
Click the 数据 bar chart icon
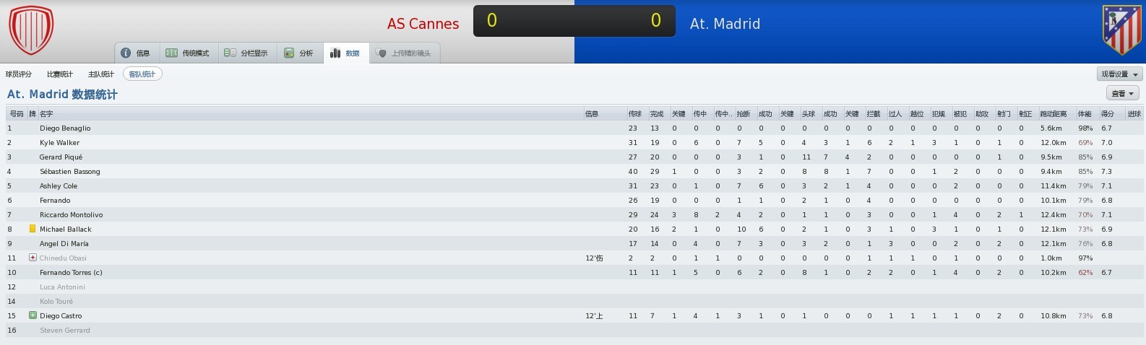click(335, 53)
